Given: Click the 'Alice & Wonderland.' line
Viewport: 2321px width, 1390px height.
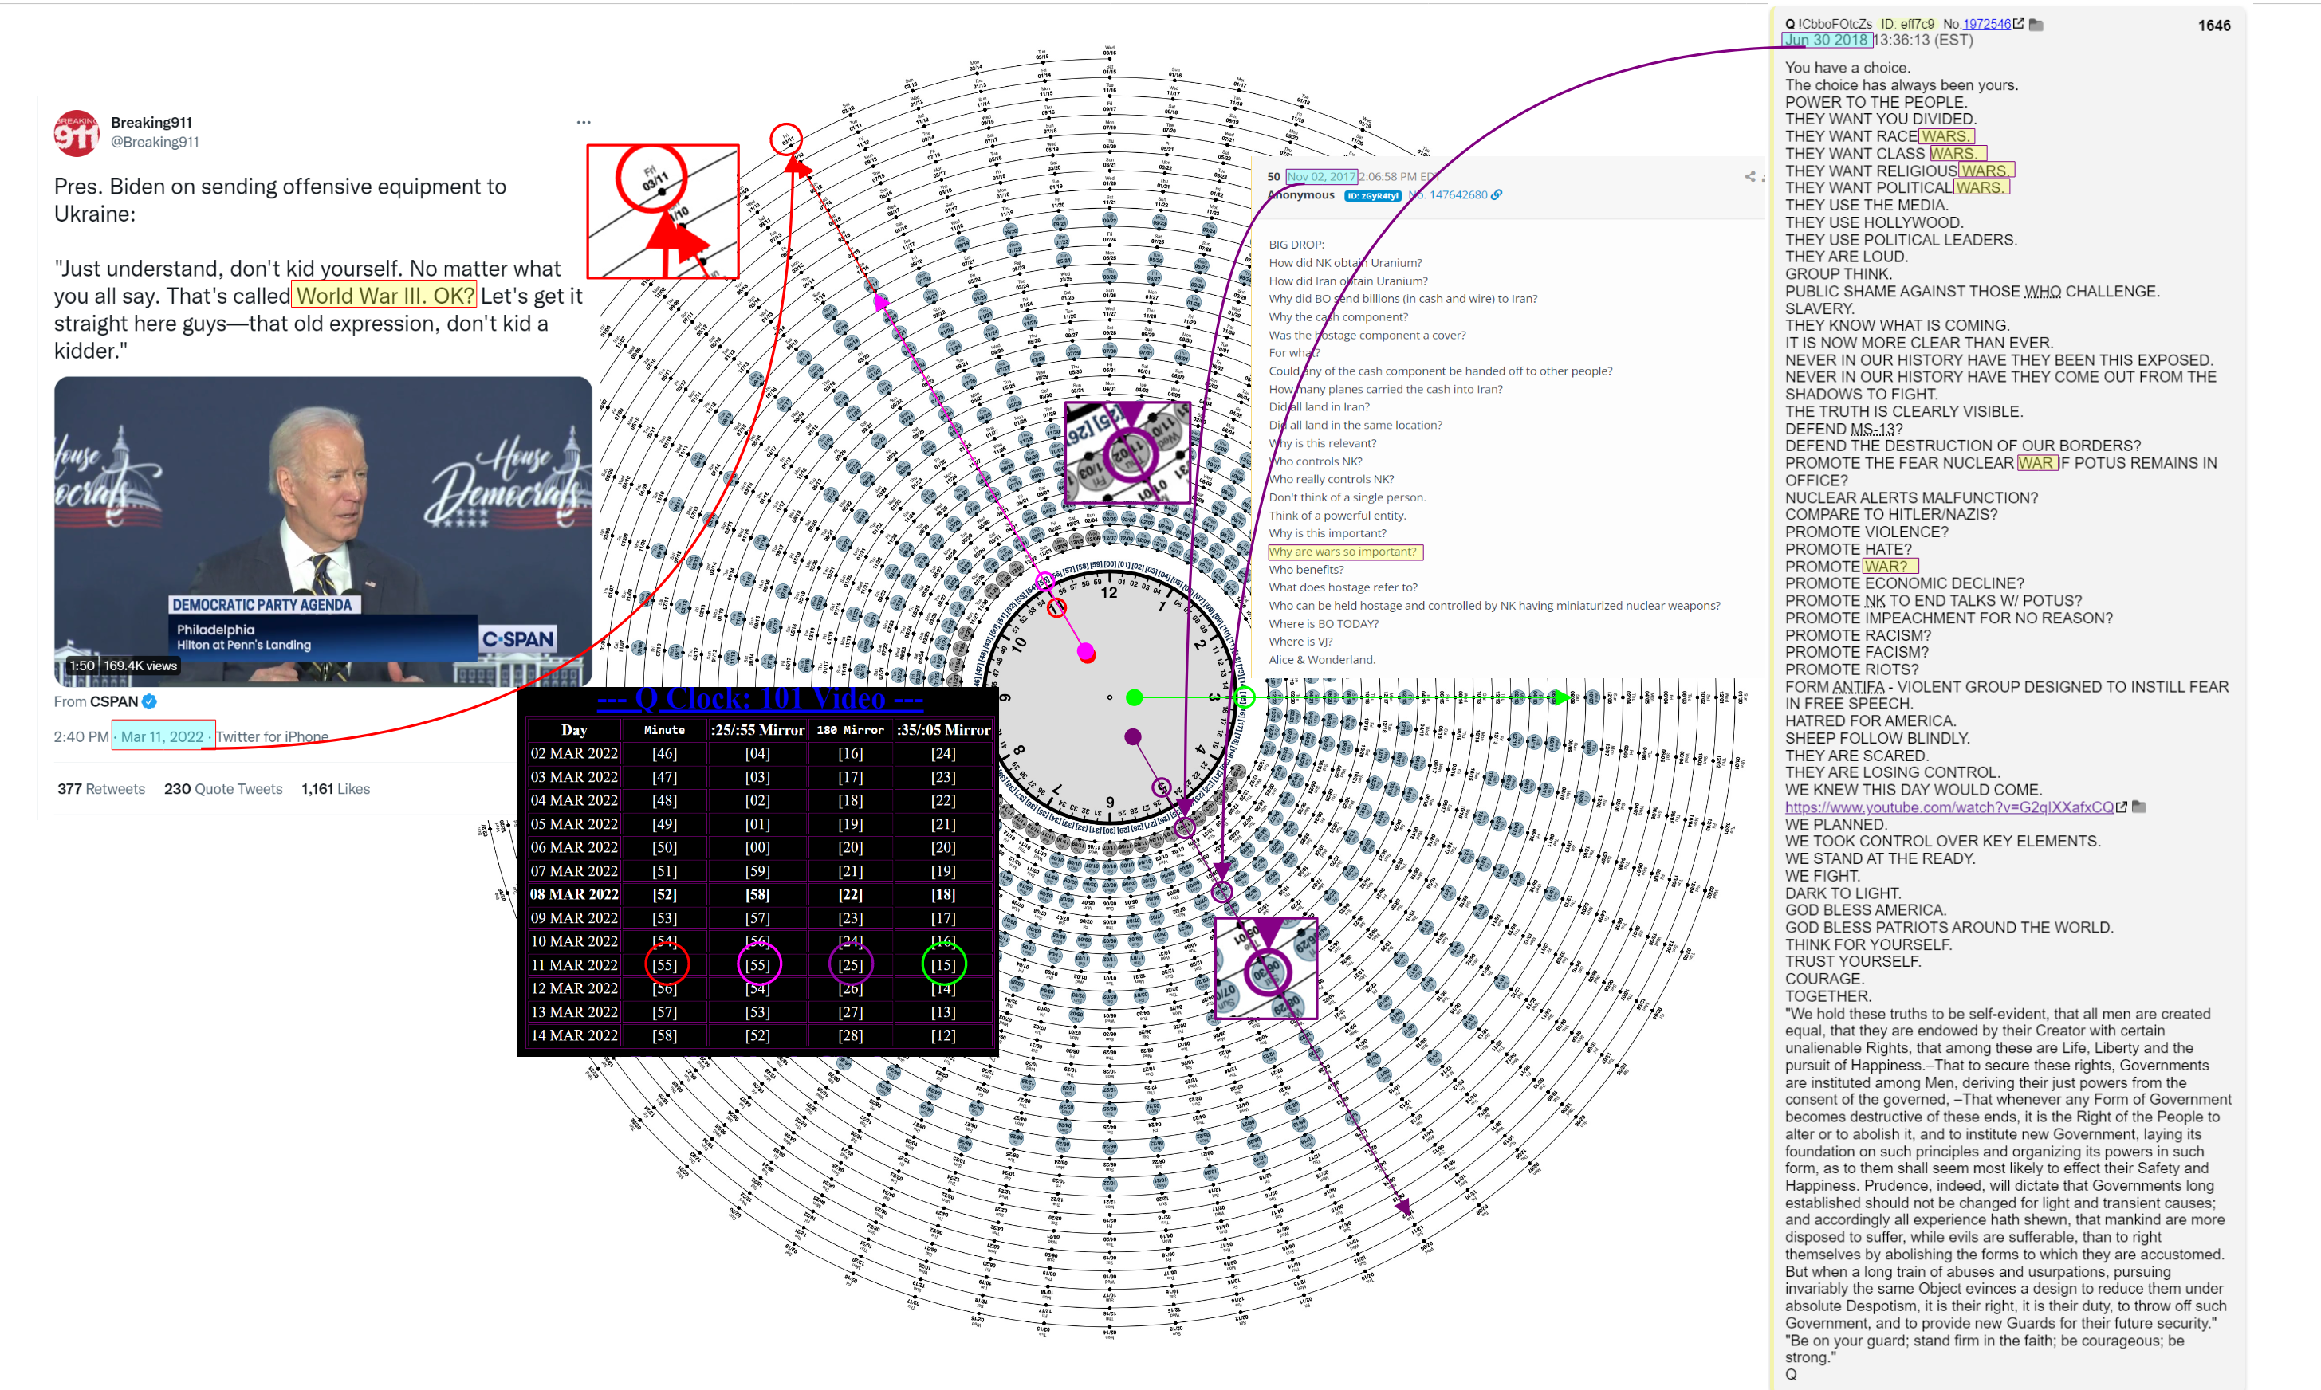Looking at the screenshot, I should [x=1322, y=659].
